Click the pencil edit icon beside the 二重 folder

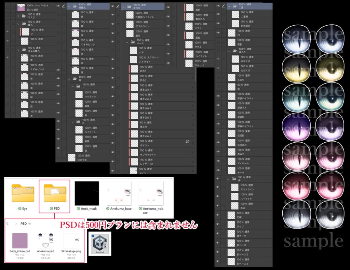point(224,6)
